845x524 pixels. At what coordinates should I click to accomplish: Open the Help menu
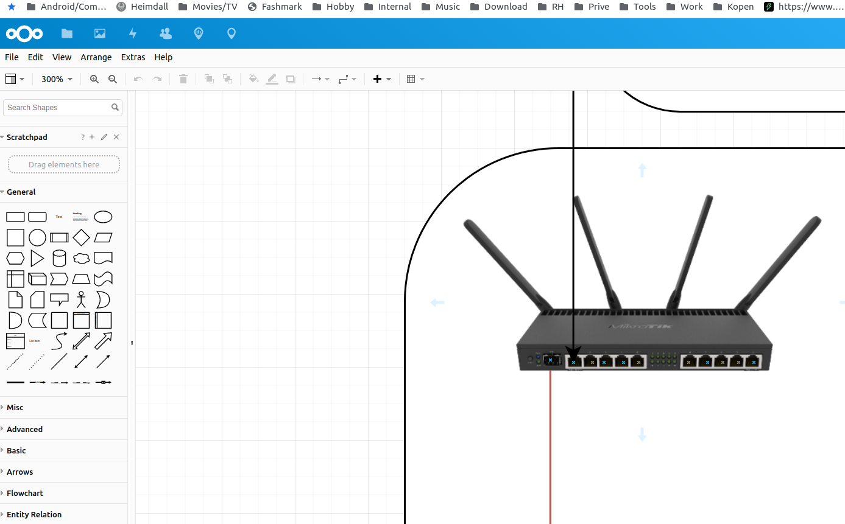tap(163, 57)
